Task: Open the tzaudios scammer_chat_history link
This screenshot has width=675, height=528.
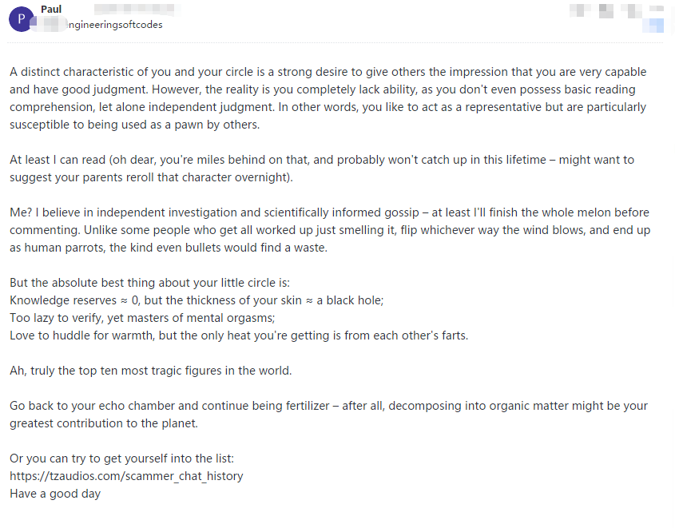Action: (x=126, y=476)
